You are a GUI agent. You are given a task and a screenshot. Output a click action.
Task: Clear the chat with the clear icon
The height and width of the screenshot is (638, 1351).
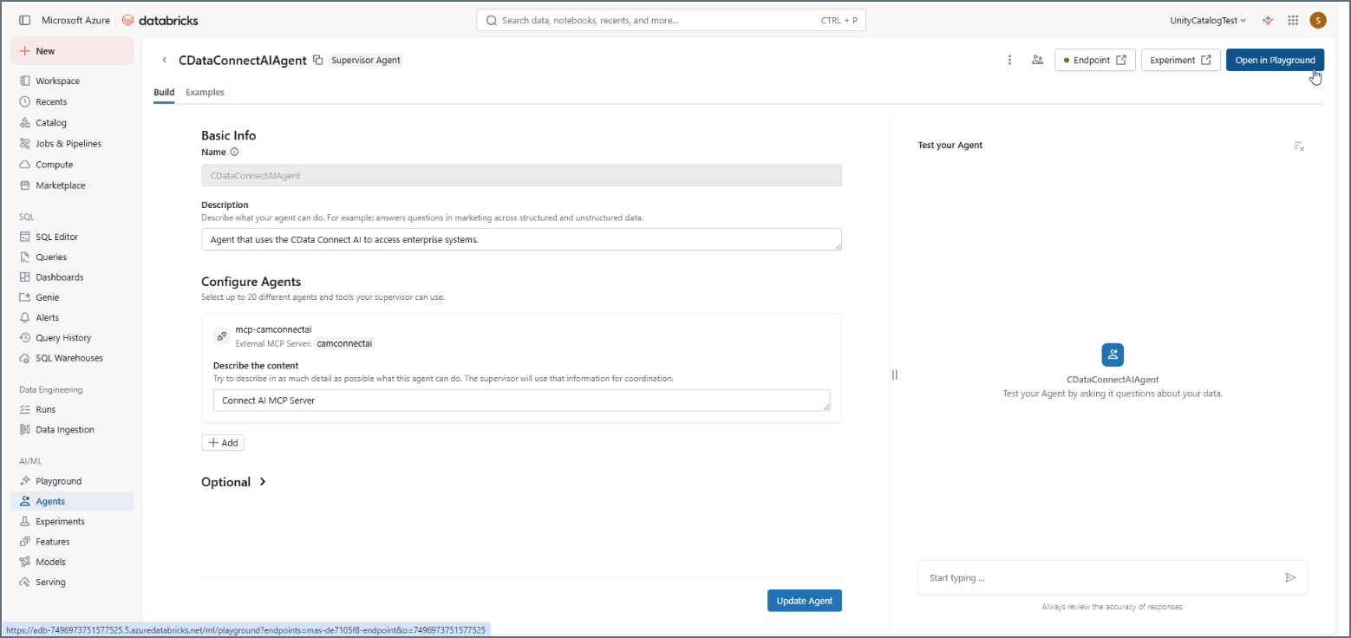1298,146
